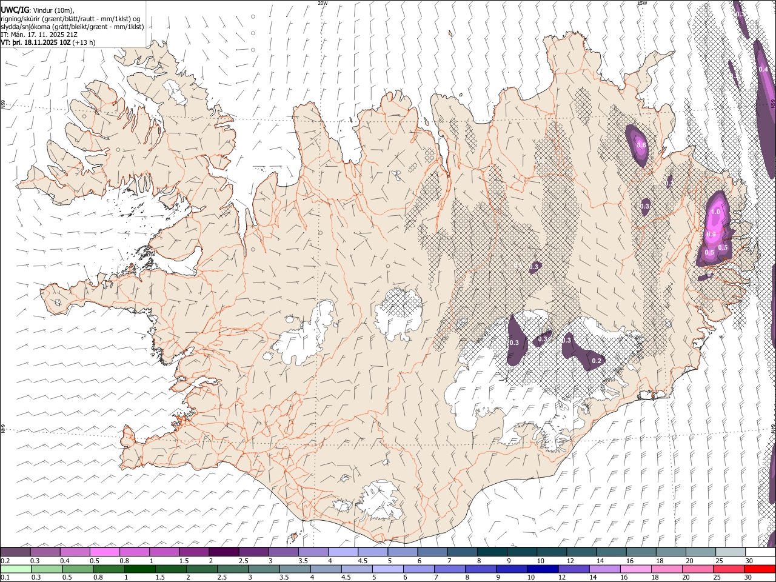Select the darkest green swatch labeled 1 in the lower scale
This screenshot has width=776, height=582.
point(139,569)
